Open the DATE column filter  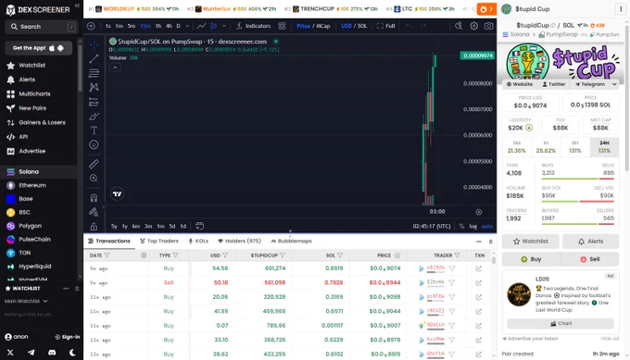107,255
